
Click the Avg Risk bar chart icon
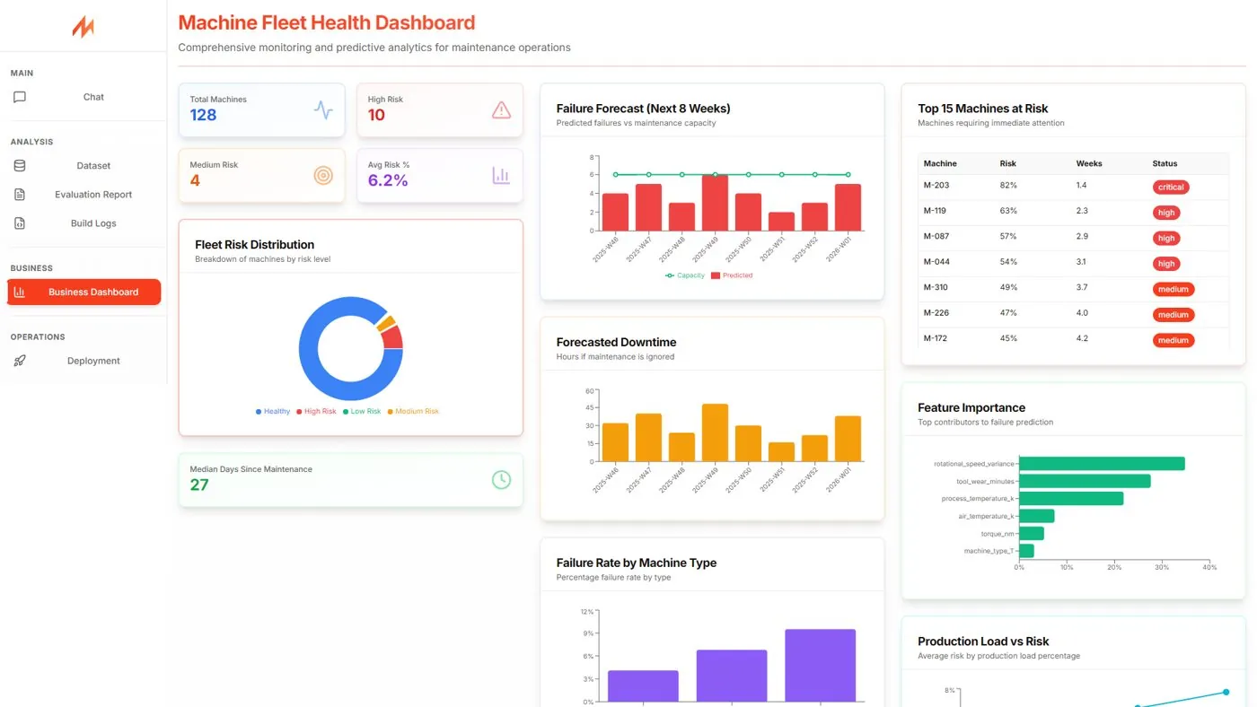pyautogui.click(x=501, y=176)
